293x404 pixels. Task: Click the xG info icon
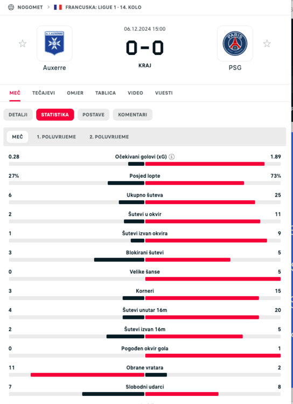tap(171, 157)
